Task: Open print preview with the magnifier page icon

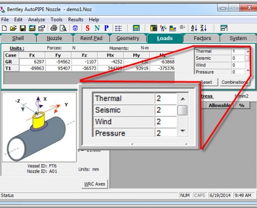Action: click(x=63, y=28)
